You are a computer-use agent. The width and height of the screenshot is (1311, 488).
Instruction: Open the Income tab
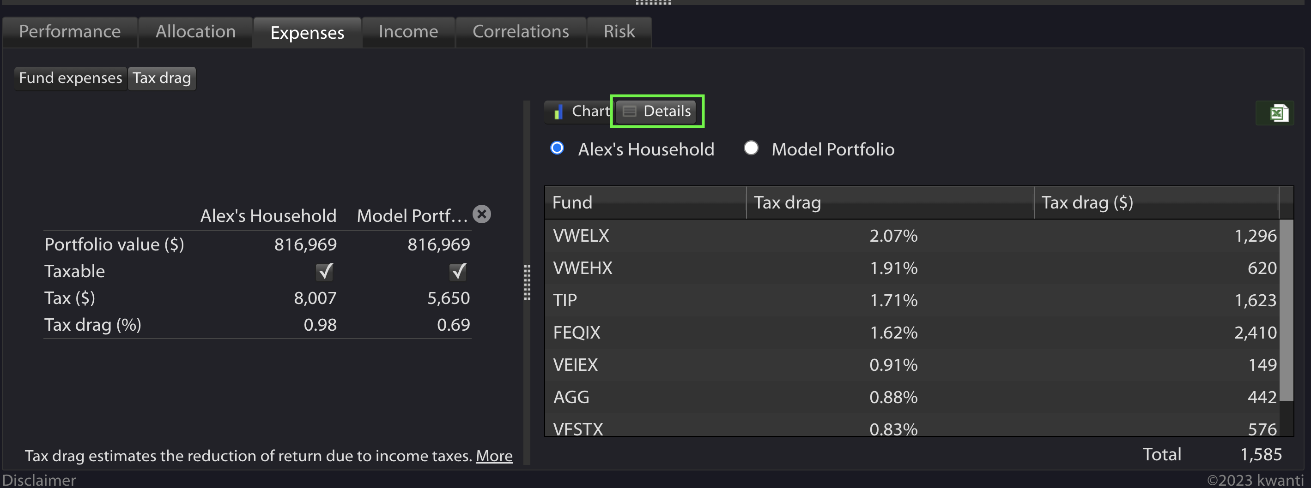coord(408,32)
